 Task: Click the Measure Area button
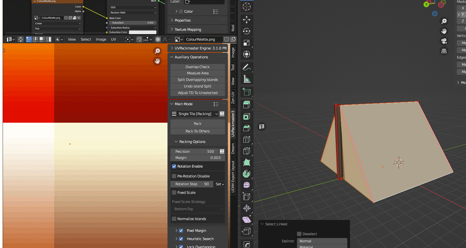197,73
